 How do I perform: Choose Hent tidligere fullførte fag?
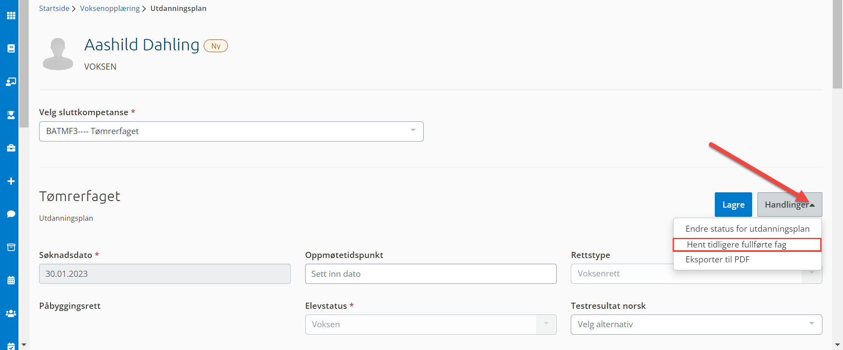(x=747, y=244)
